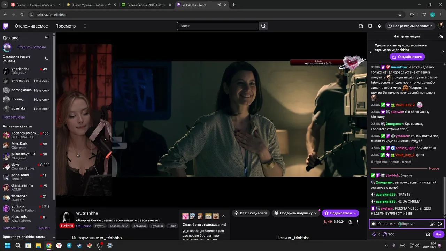Open the Просмотр navigation item
The image size is (446, 251).
[x=66, y=26]
